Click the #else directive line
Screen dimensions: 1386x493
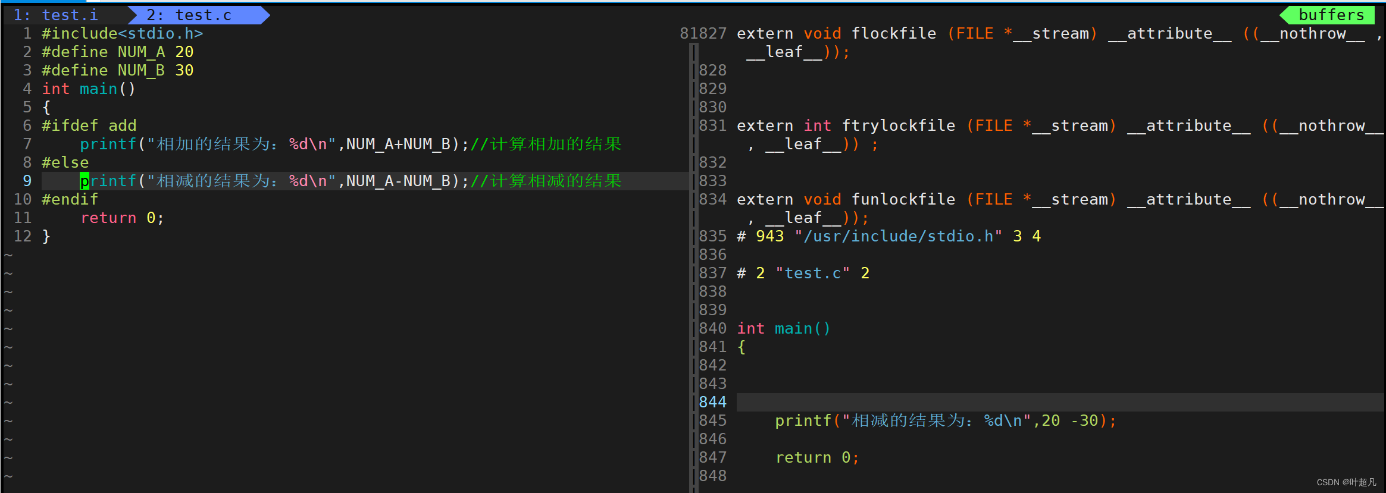[65, 162]
